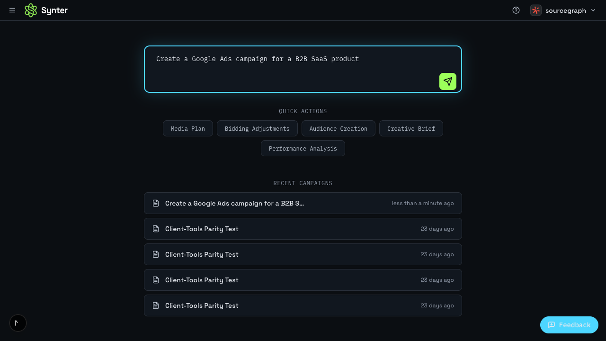
Task: Open the help question mark icon
Action: pyautogui.click(x=516, y=10)
